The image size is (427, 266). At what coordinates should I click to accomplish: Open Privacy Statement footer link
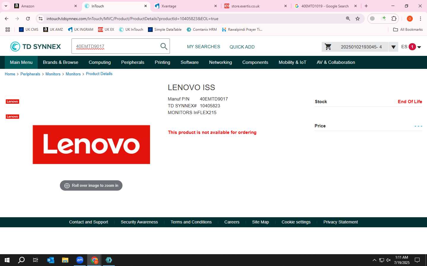click(340, 222)
